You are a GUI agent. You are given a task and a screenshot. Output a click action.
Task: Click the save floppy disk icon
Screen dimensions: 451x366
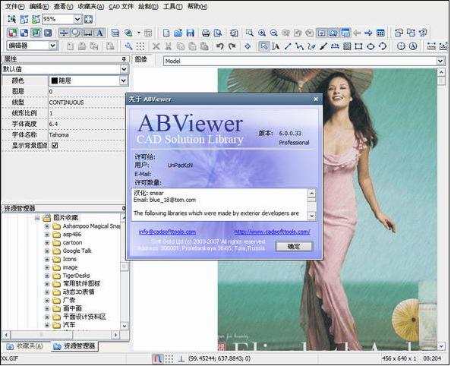[x=190, y=33]
